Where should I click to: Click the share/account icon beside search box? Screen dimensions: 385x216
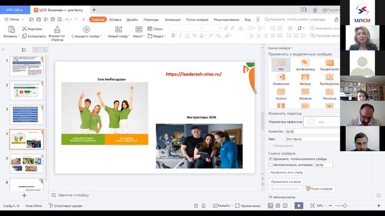click(x=336, y=19)
